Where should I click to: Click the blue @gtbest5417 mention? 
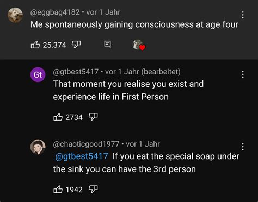pyautogui.click(x=82, y=156)
